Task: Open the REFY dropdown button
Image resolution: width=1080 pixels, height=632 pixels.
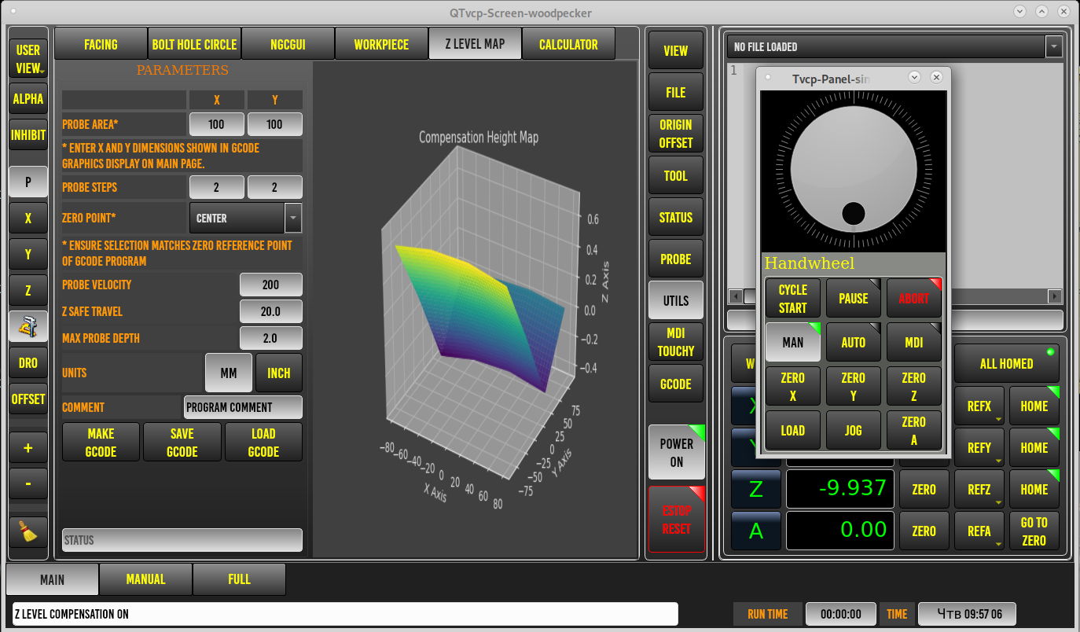Action: click(x=979, y=447)
